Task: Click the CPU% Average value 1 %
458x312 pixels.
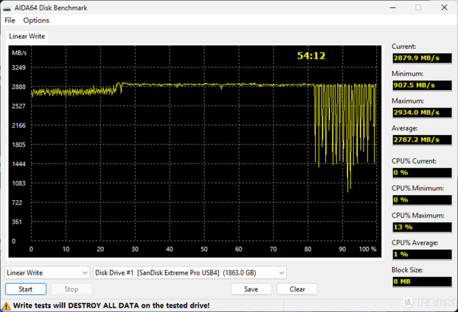Action: 422,254
